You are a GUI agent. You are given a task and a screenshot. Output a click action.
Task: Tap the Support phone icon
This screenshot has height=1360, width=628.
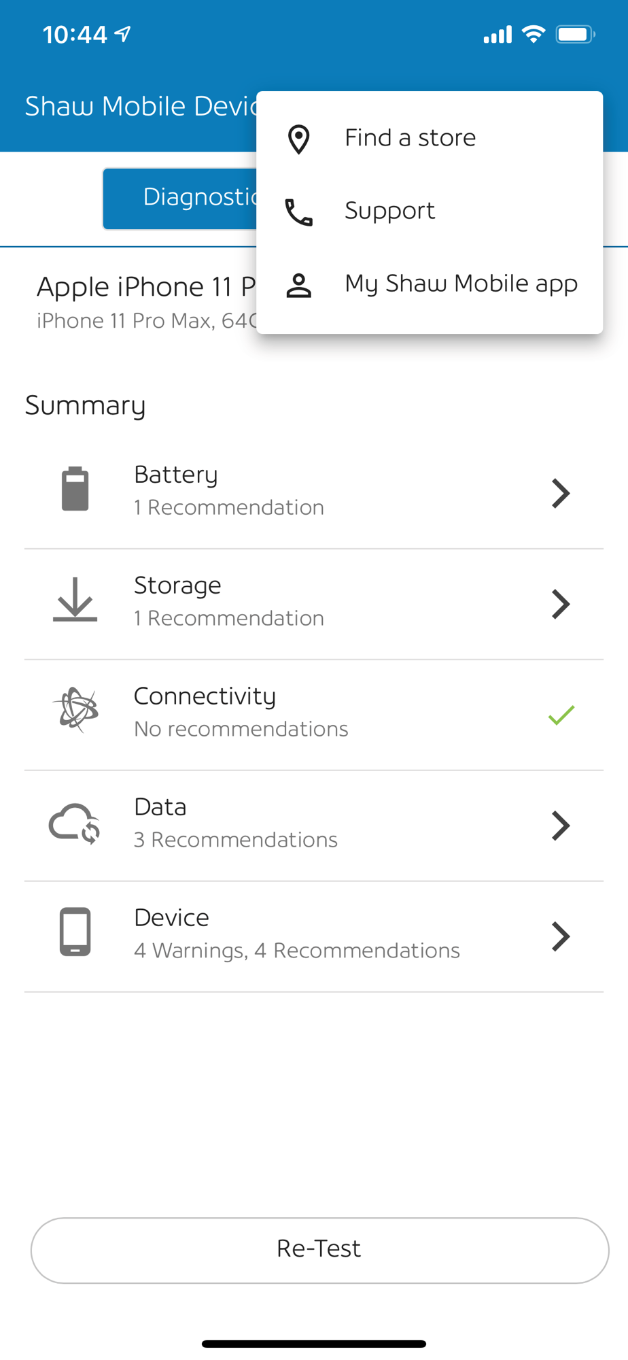[x=298, y=212]
